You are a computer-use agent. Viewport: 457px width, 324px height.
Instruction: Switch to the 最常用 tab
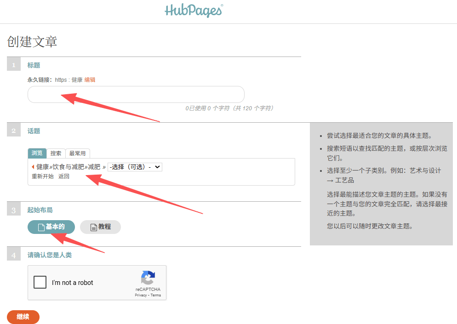[77, 153]
